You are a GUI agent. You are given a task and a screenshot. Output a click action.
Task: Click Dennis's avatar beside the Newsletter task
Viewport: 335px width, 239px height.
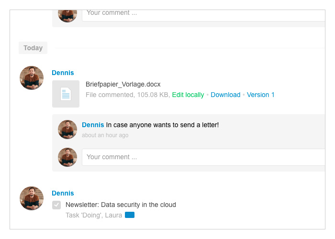[x=32, y=198]
